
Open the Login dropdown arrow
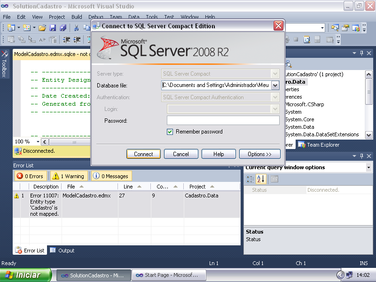pyautogui.click(x=275, y=109)
